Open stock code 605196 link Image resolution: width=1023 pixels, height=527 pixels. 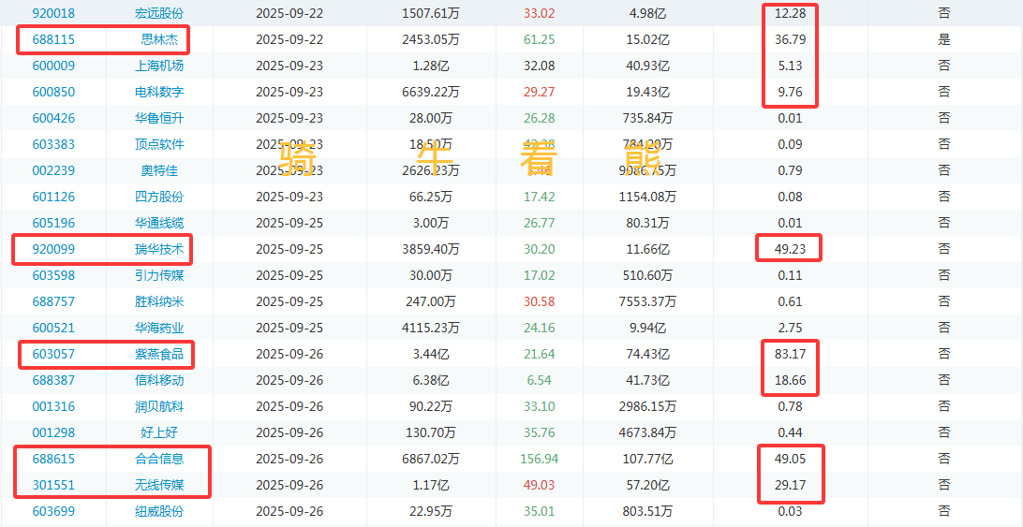[53, 223]
